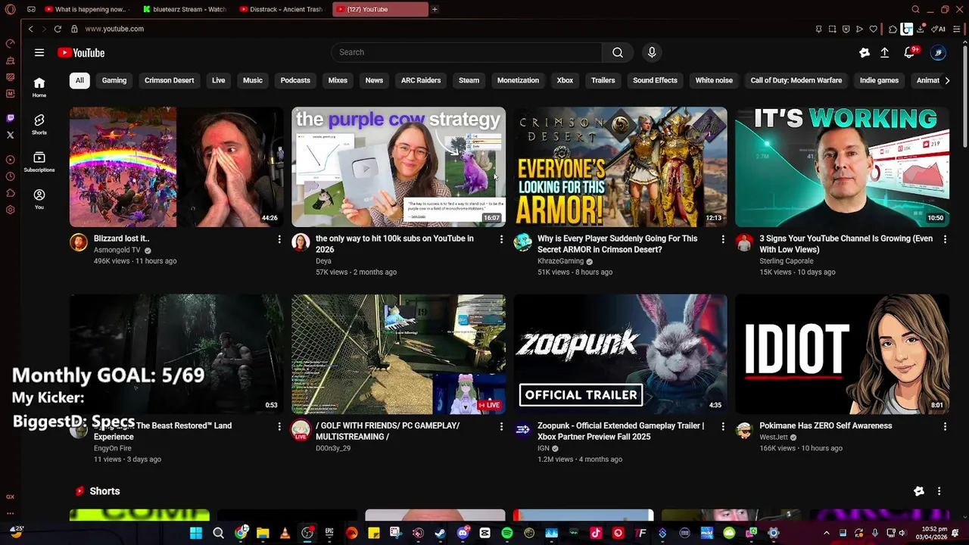
Task: Switch to bluetearz Stream tab
Action: tap(185, 9)
